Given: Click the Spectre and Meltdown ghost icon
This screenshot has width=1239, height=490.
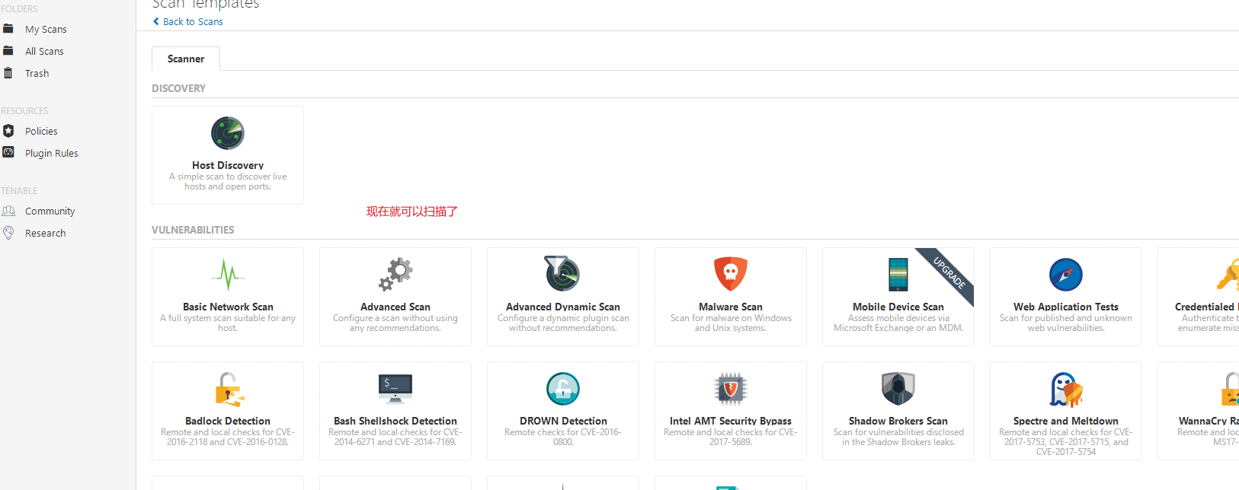Looking at the screenshot, I should click(x=1066, y=390).
